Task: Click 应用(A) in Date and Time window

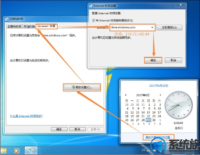Action: pos(96,129)
